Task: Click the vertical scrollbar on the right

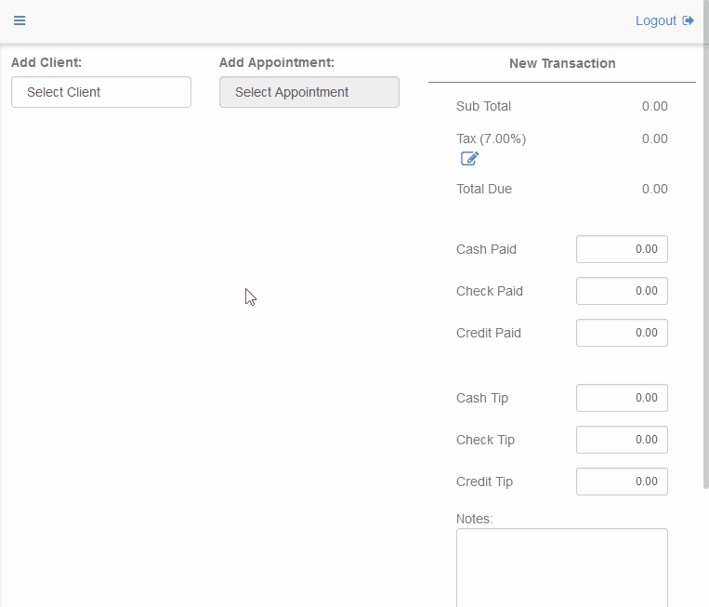Action: pos(705,279)
